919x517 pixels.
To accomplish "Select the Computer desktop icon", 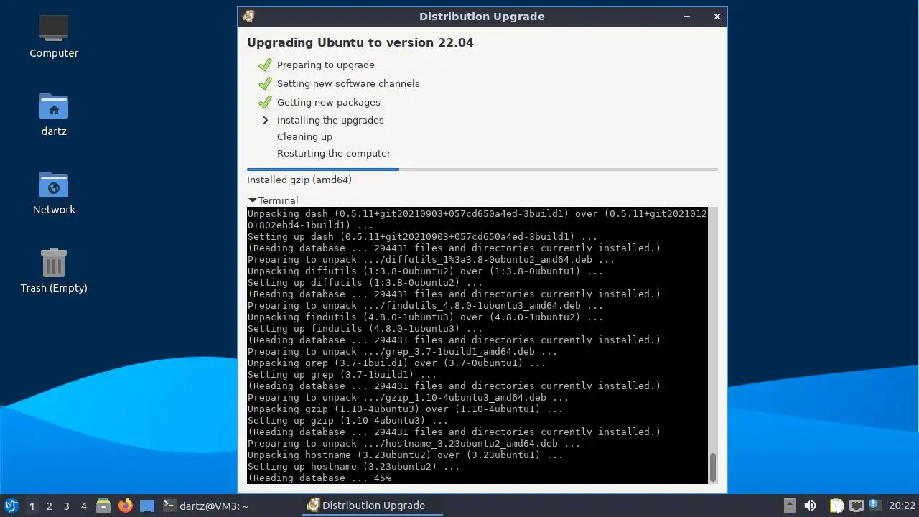I will pyautogui.click(x=54, y=36).
